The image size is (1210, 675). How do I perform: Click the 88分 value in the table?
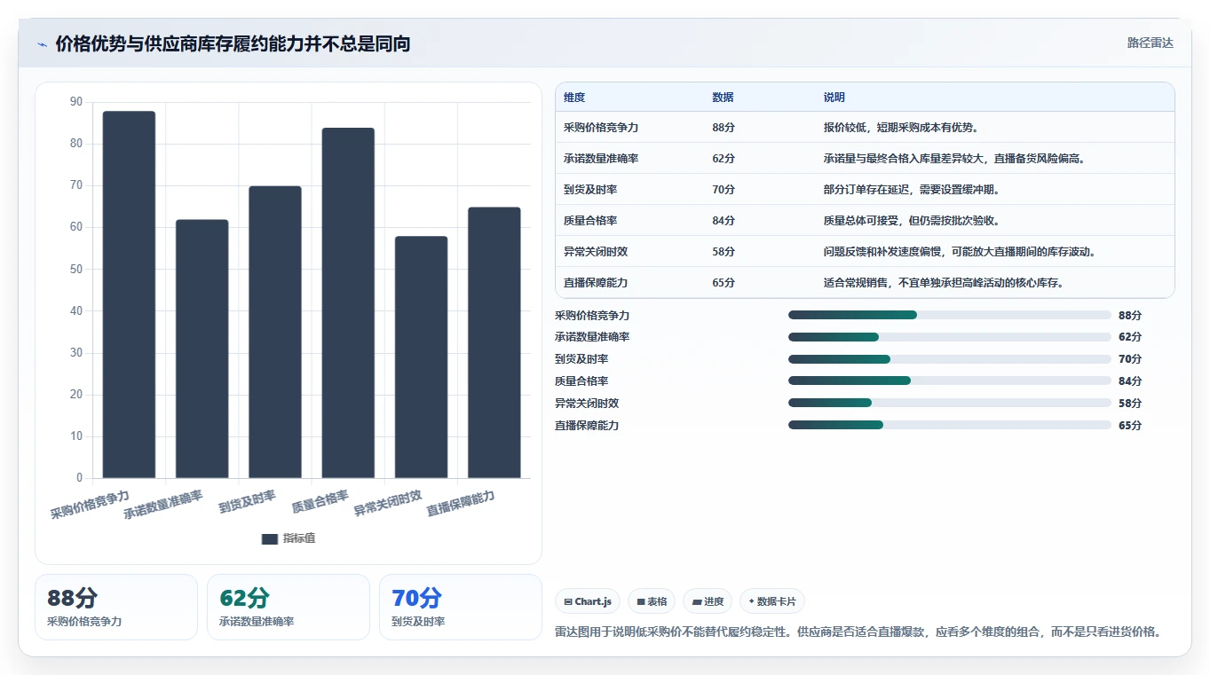[724, 128]
